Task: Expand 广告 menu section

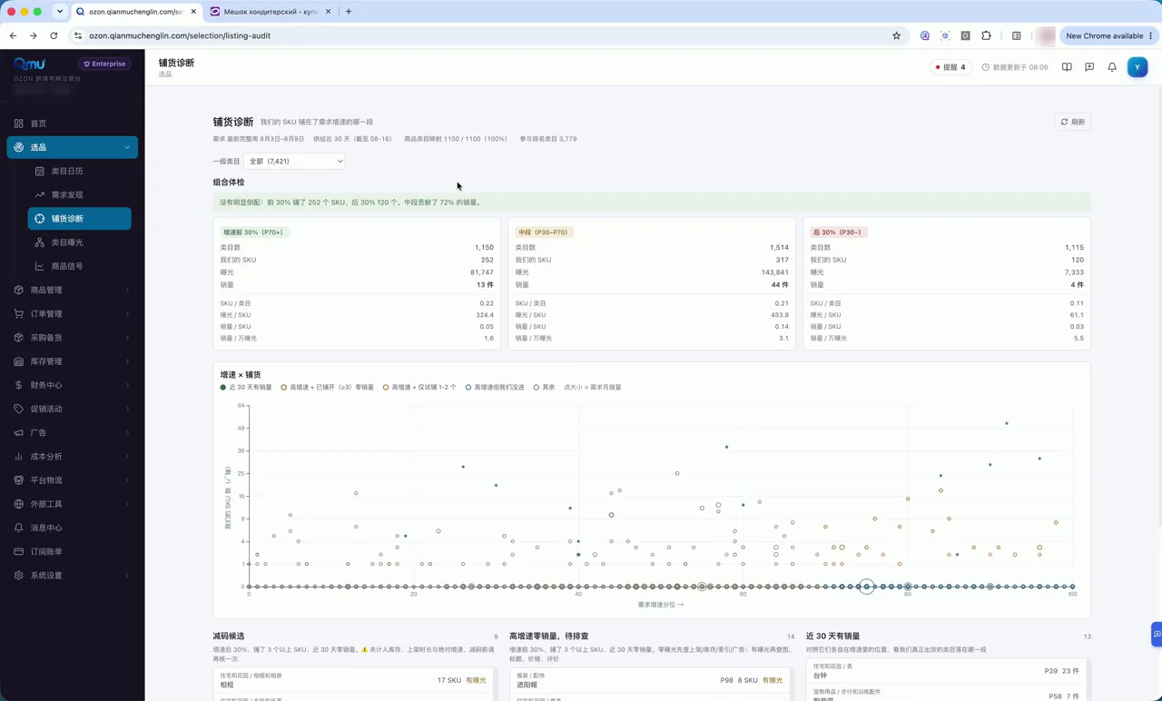Action: tap(73, 432)
